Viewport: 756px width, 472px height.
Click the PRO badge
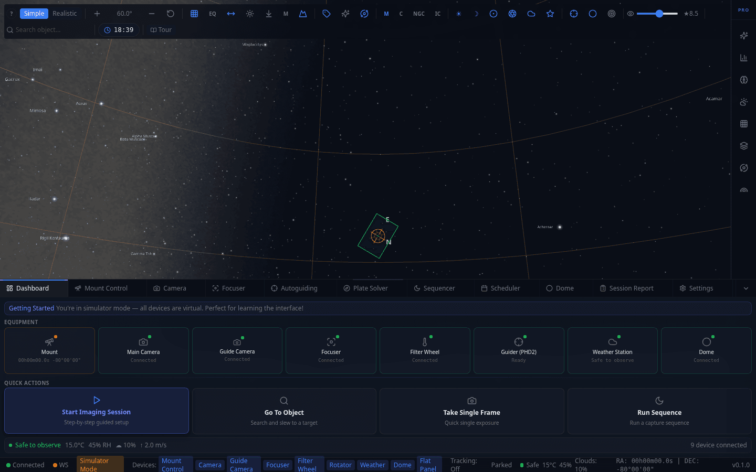click(743, 10)
